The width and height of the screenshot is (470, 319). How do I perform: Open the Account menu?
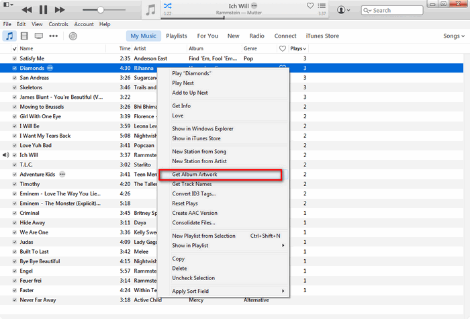84,24
